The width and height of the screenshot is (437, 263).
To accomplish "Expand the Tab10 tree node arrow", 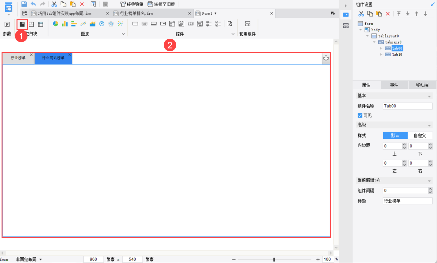I will [381, 54].
